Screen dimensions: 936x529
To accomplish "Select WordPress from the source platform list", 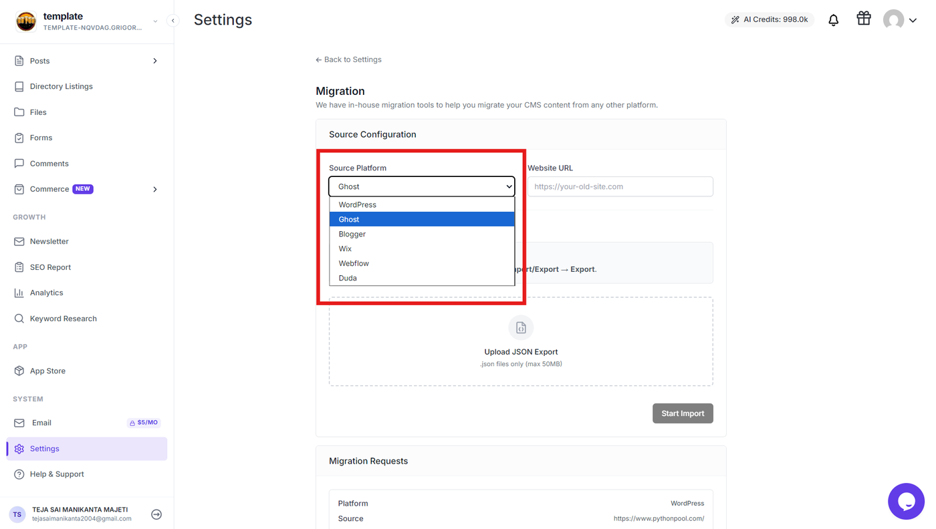I will (x=422, y=204).
